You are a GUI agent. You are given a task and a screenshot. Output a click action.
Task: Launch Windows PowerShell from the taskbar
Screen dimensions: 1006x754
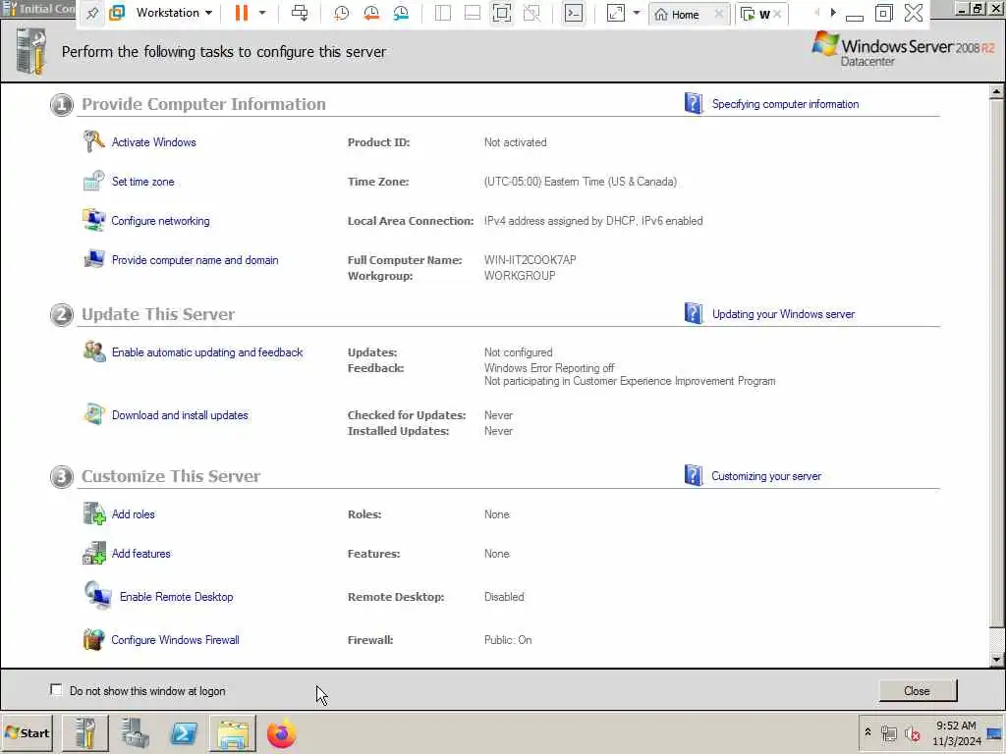point(184,733)
